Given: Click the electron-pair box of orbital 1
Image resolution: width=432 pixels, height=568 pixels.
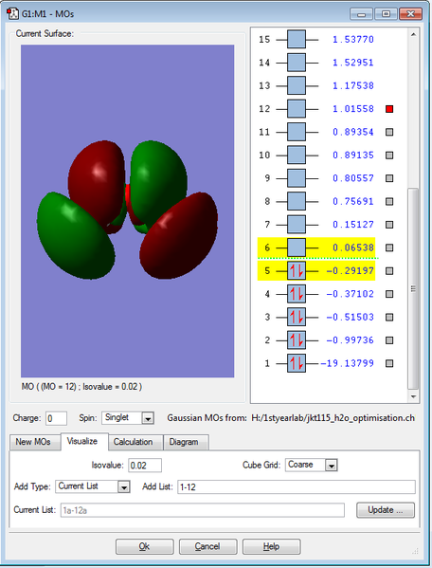Looking at the screenshot, I should (297, 363).
